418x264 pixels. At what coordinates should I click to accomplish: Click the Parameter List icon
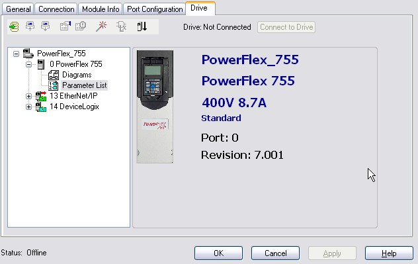click(x=54, y=85)
